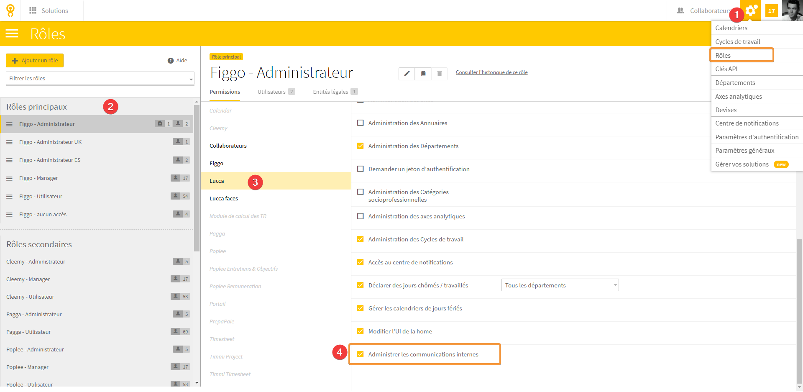Enable Demander un jeton d'authentification
This screenshot has height=392, width=803.
point(361,169)
